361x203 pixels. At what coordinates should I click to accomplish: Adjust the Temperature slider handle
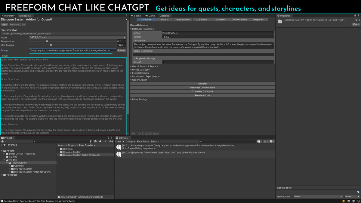pos(47,41)
